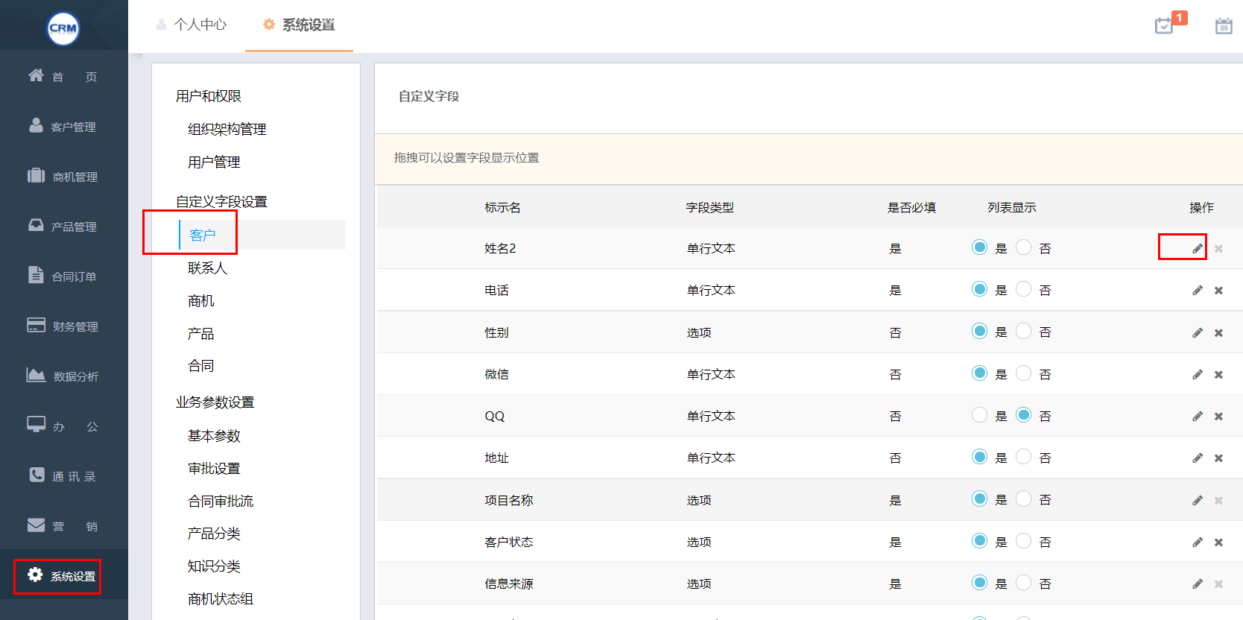Screen dimensions: 1243x620
Task: Open 产品管理 in the sidebar
Action: click(63, 226)
